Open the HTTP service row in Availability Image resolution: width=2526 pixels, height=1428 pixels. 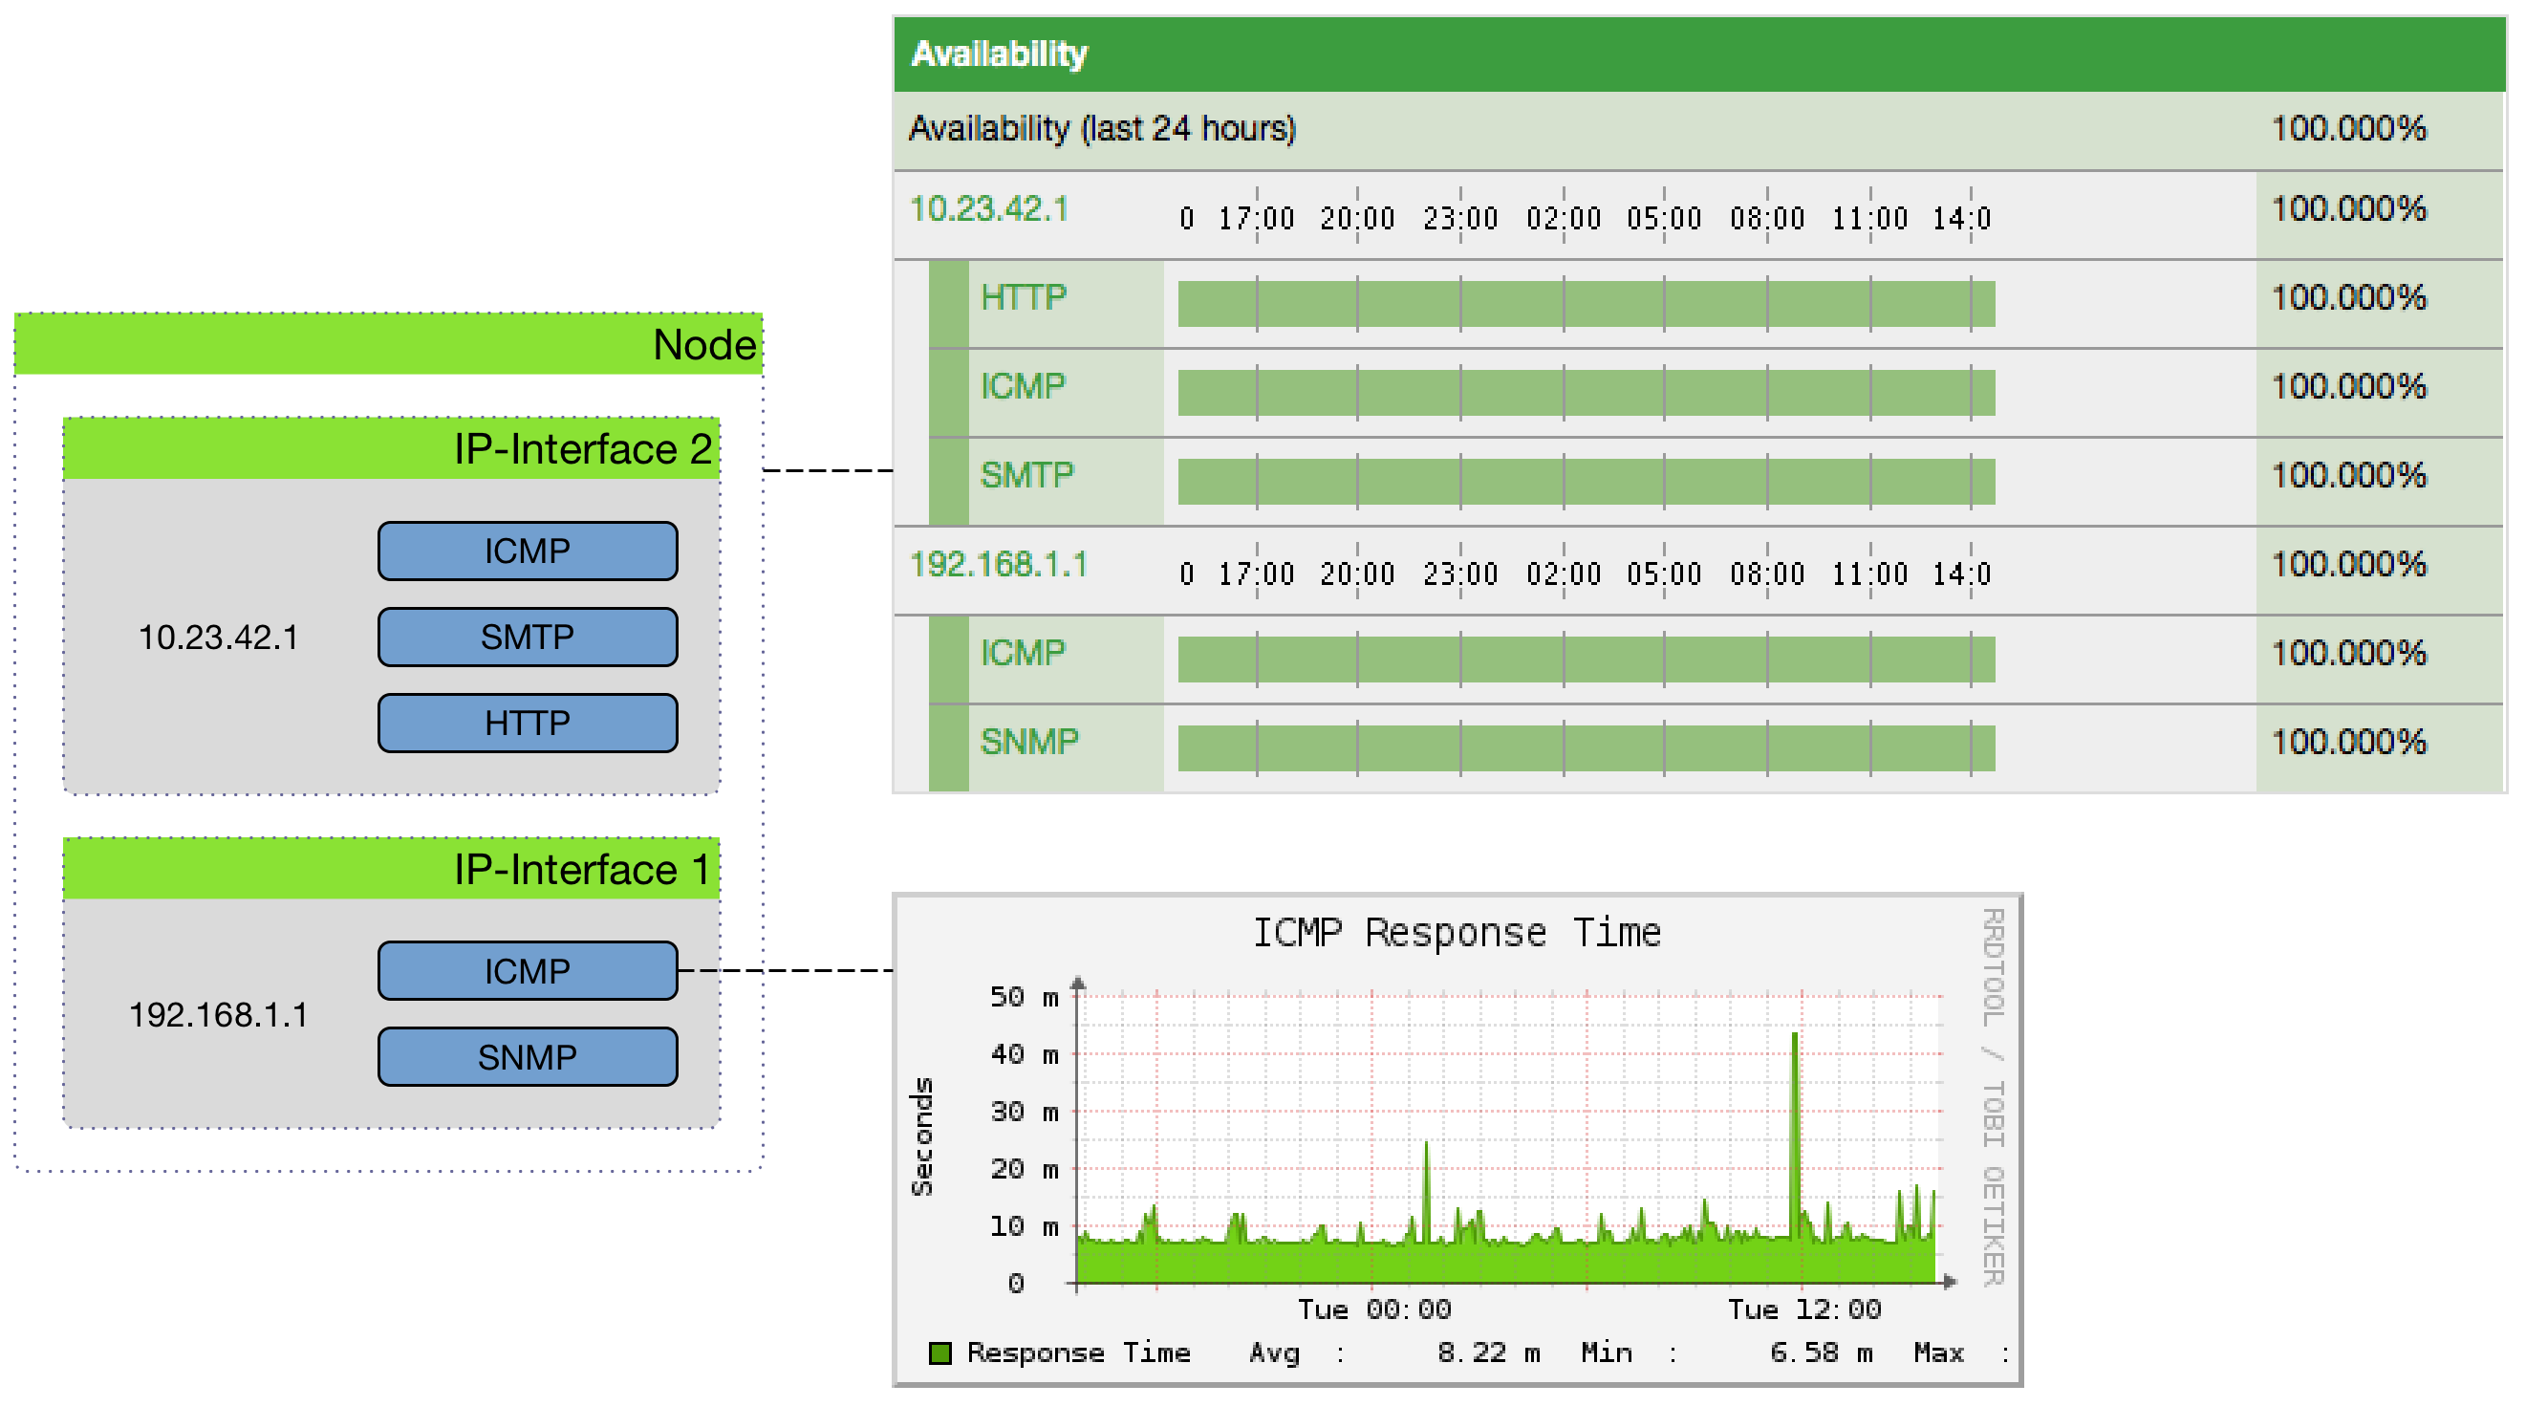[x=1024, y=297]
